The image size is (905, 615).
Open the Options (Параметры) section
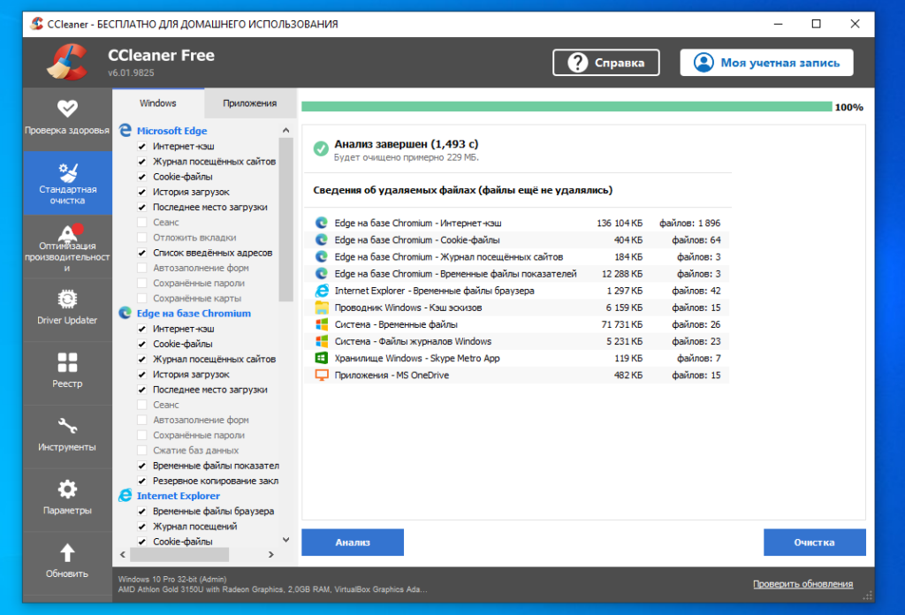(x=67, y=500)
